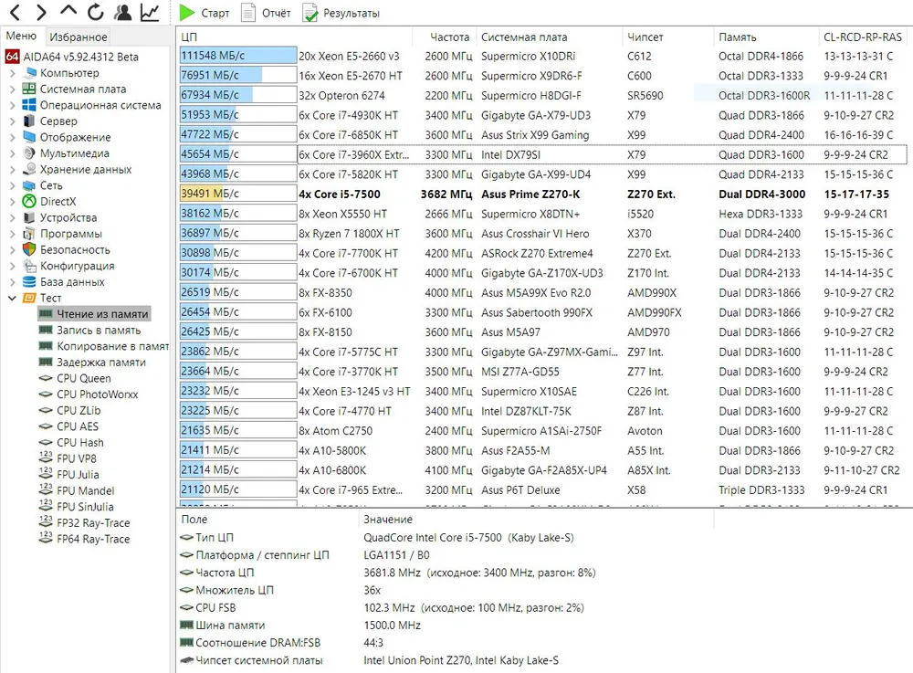This screenshot has width=913, height=673.
Task: Sort by Частота column header
Action: (x=449, y=37)
